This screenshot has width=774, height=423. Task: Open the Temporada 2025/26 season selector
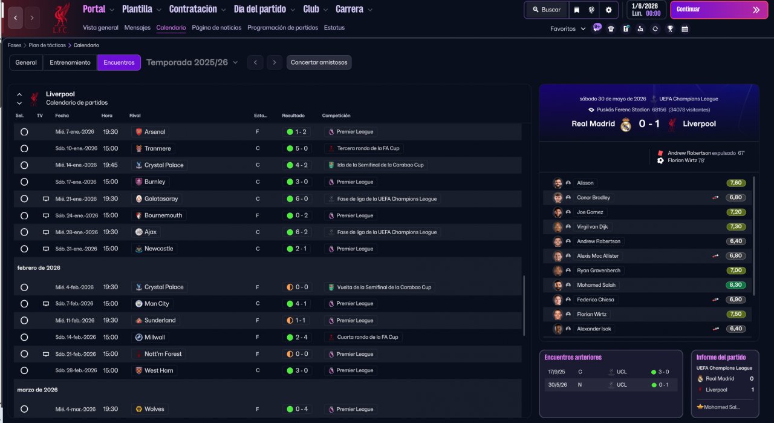pos(192,62)
